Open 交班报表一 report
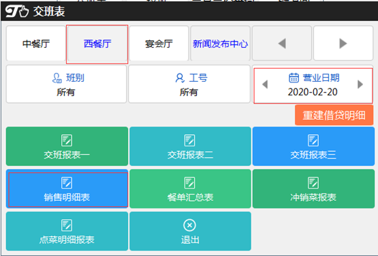This screenshot has width=378, height=256. (x=67, y=146)
